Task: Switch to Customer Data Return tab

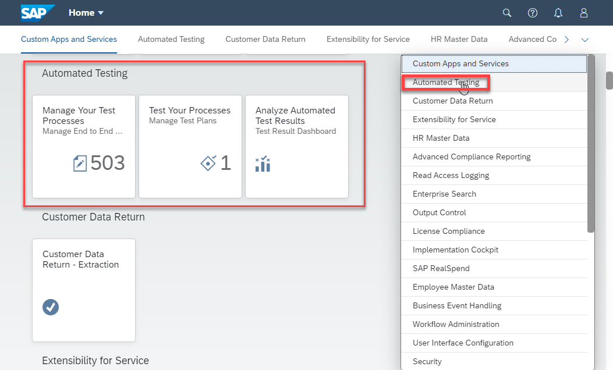Action: (x=265, y=40)
